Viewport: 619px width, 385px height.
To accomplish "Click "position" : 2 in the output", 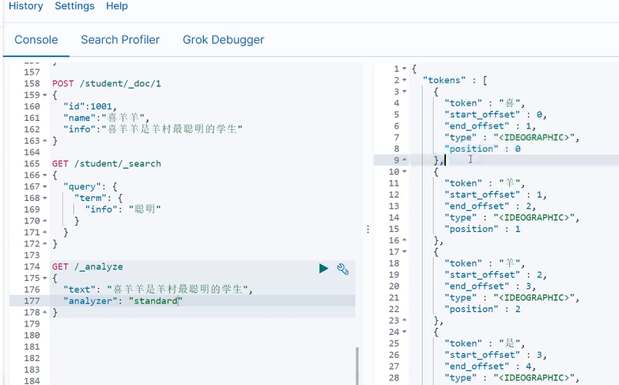I will pos(482,309).
